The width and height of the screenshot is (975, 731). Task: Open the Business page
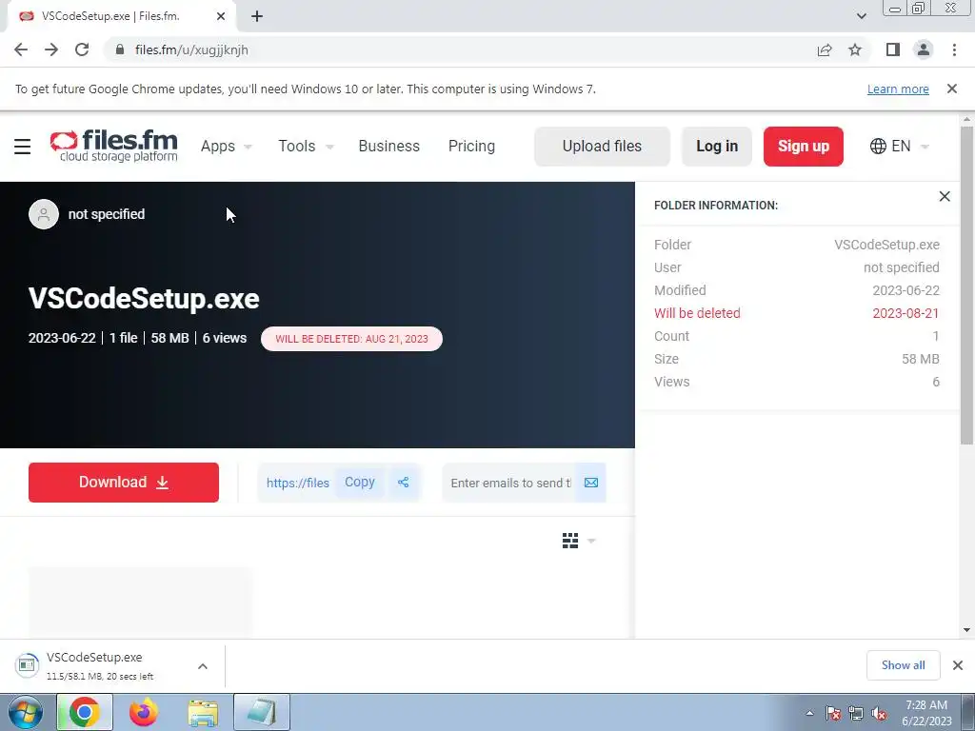[389, 146]
